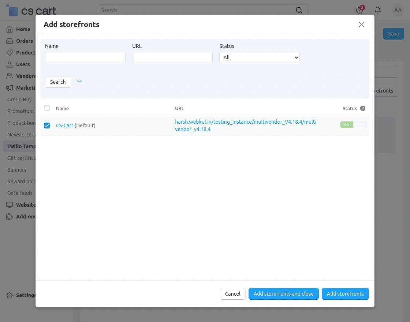Click Add storefronts and close

(283, 293)
